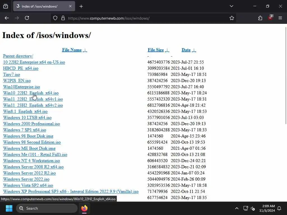The width and height of the screenshot is (287, 215).
Task: Select the date 2022-Oct-11 21:54
Action: (188, 191)
